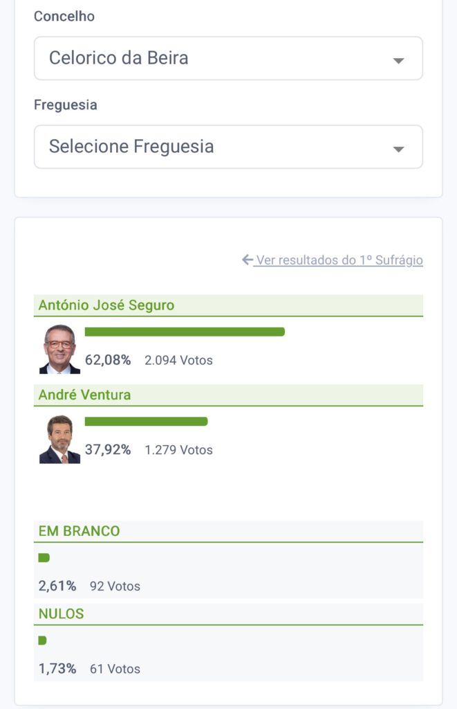Click the EM BRANCO section header
Screen dimensions: 457x709
tap(79, 531)
